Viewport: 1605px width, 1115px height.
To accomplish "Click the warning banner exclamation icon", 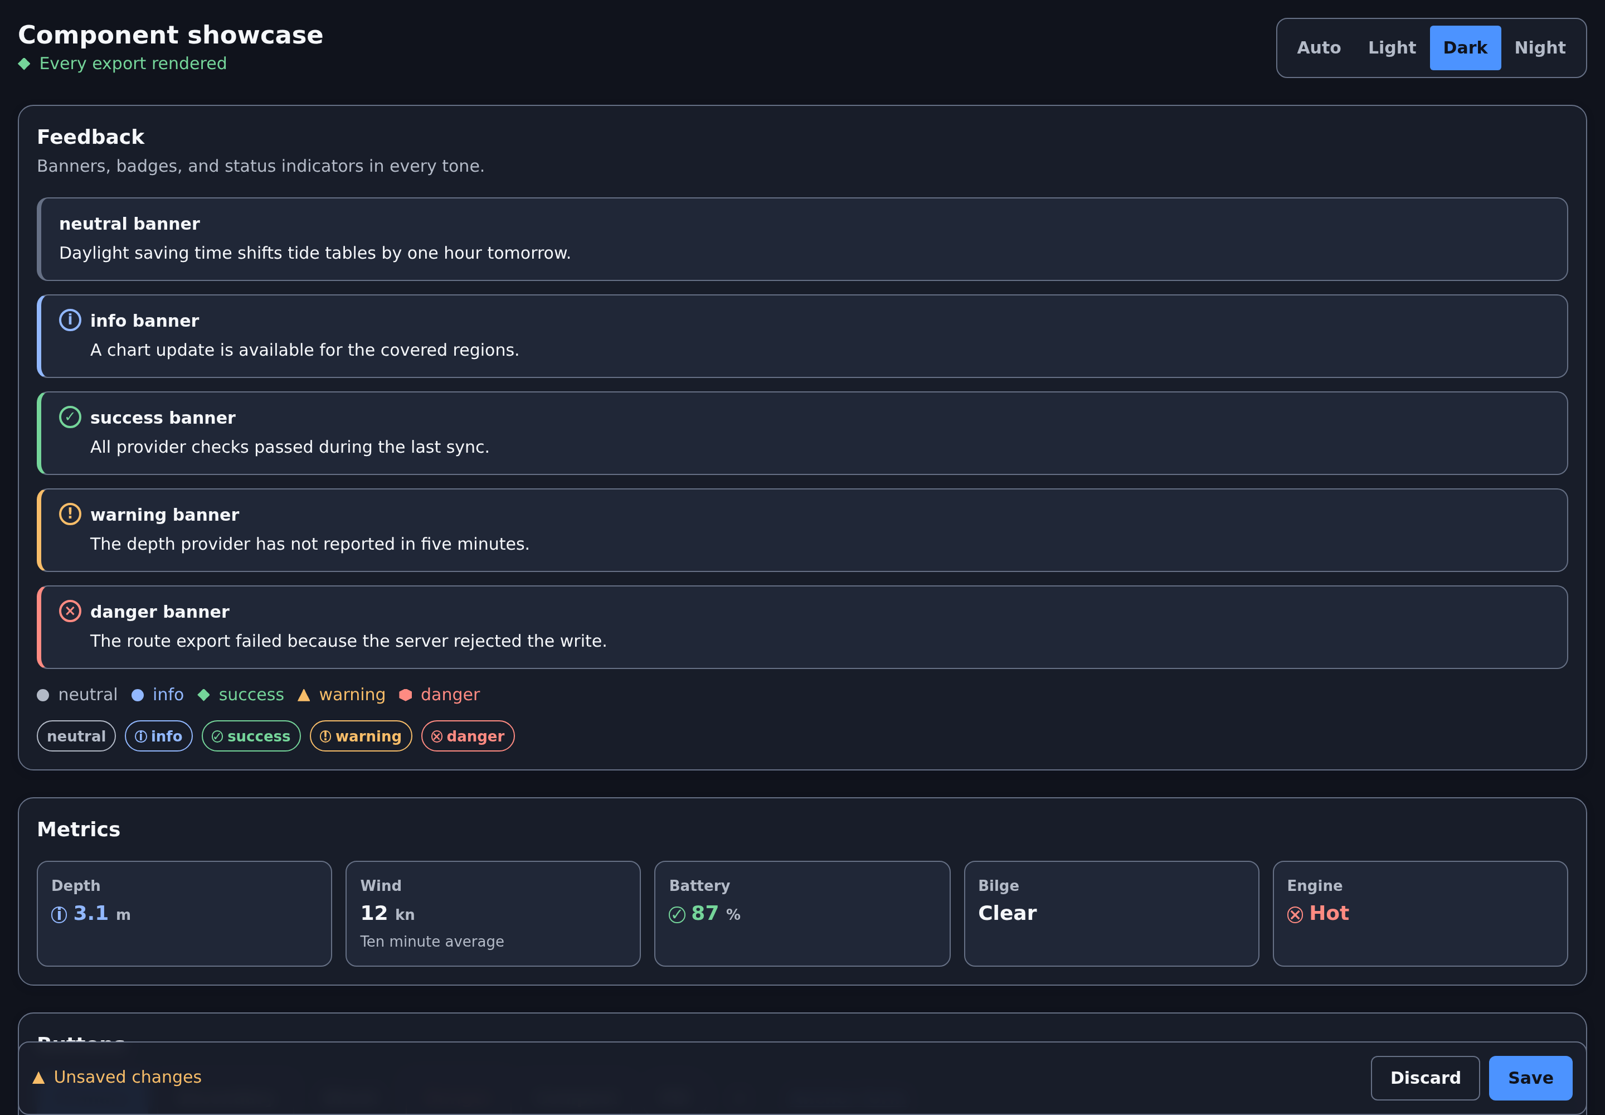I will 70,514.
